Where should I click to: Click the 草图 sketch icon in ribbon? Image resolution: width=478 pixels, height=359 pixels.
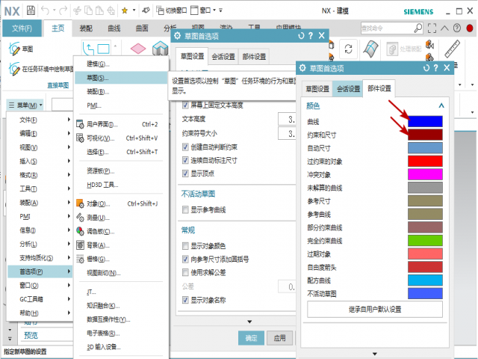click(14, 49)
